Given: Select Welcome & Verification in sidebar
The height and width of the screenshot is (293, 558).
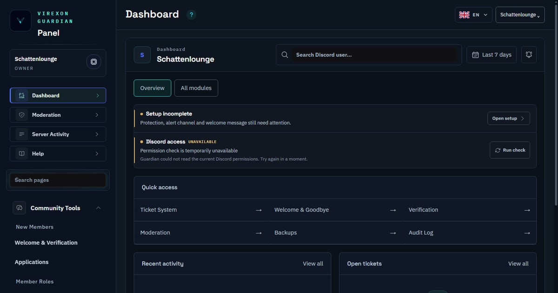Looking at the screenshot, I should 46,243.
